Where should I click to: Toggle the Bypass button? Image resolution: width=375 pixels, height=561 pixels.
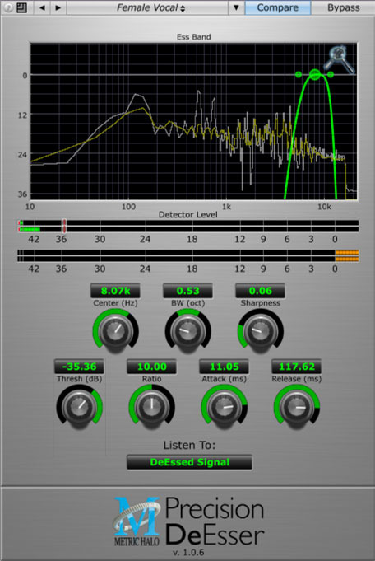coord(343,7)
